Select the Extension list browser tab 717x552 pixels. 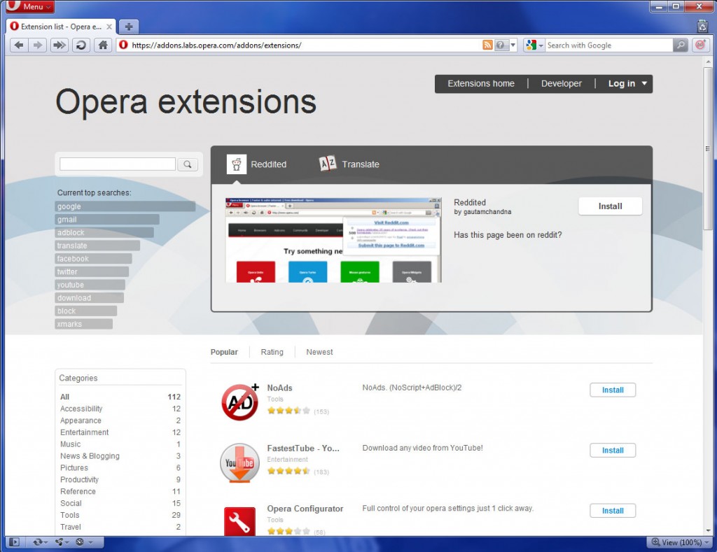(x=62, y=27)
